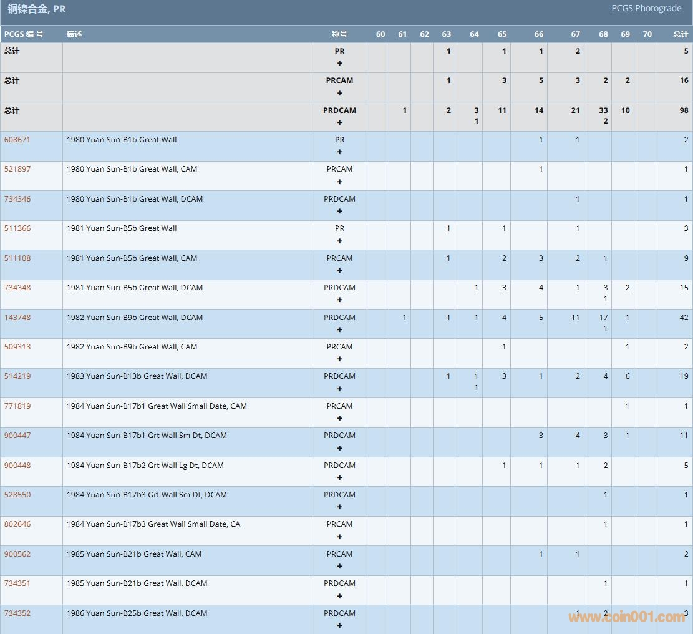Open PCGS Photograde link in header
Screen dimensions: 693x634
[646, 9]
